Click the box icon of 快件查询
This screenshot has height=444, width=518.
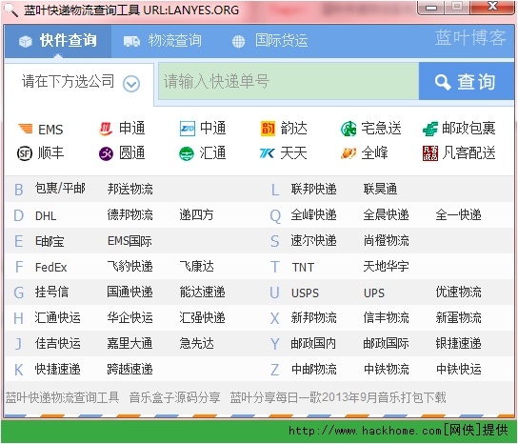pyautogui.click(x=26, y=41)
